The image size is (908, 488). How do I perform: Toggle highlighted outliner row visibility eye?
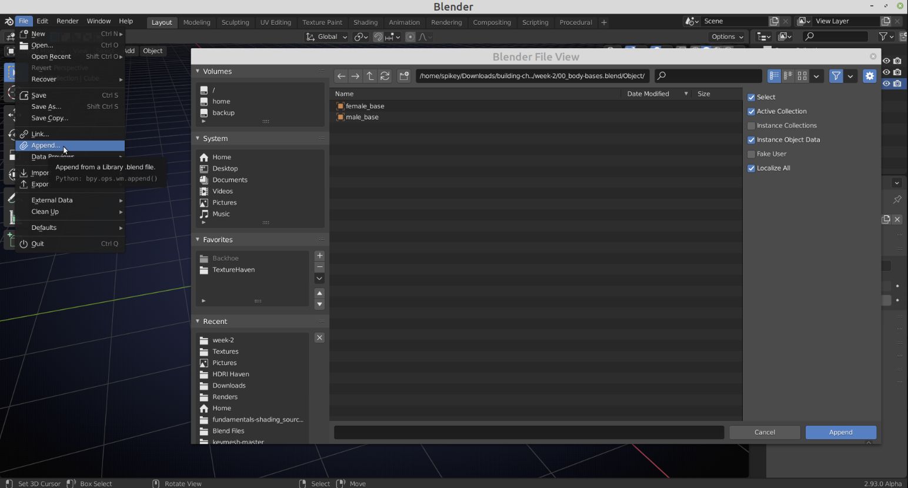886,83
